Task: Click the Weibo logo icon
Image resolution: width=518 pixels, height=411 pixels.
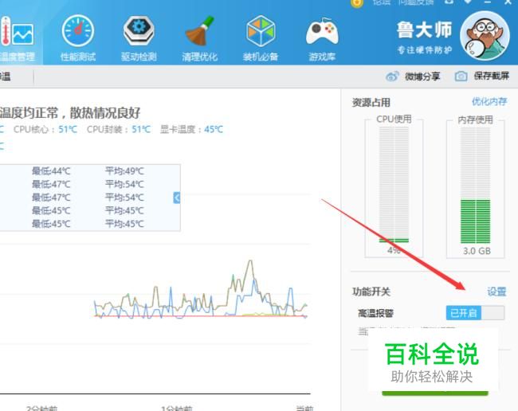Action: [x=392, y=76]
